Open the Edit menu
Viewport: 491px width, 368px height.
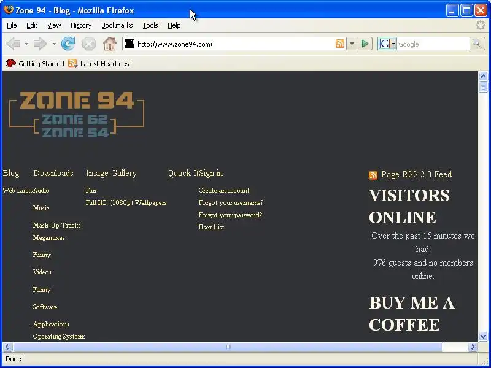32,25
